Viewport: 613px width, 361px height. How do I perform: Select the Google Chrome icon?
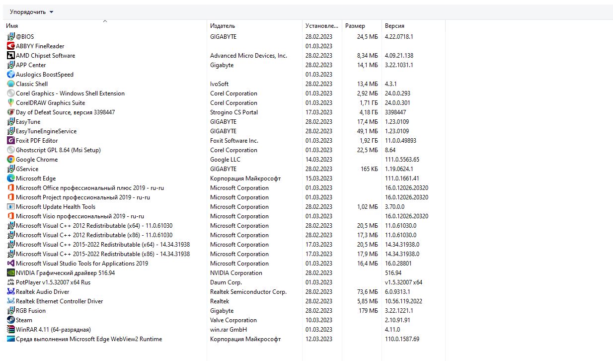click(x=11, y=159)
